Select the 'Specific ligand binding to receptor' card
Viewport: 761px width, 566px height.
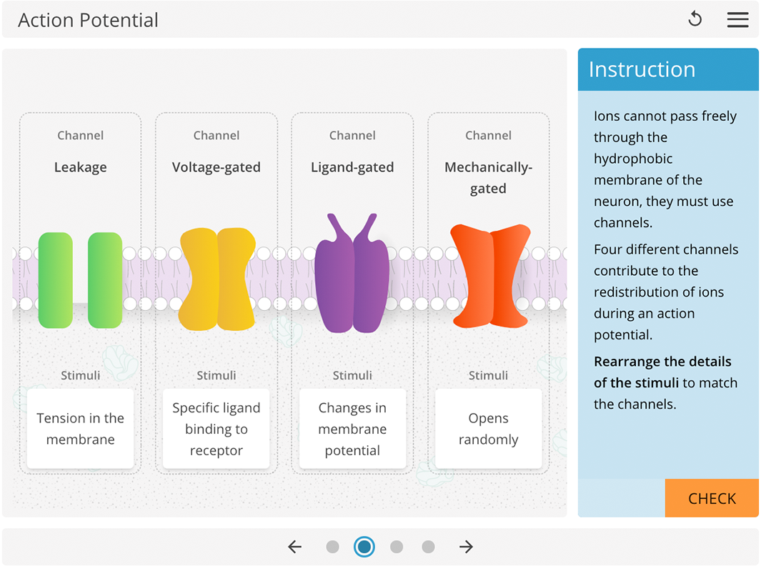[x=216, y=429]
